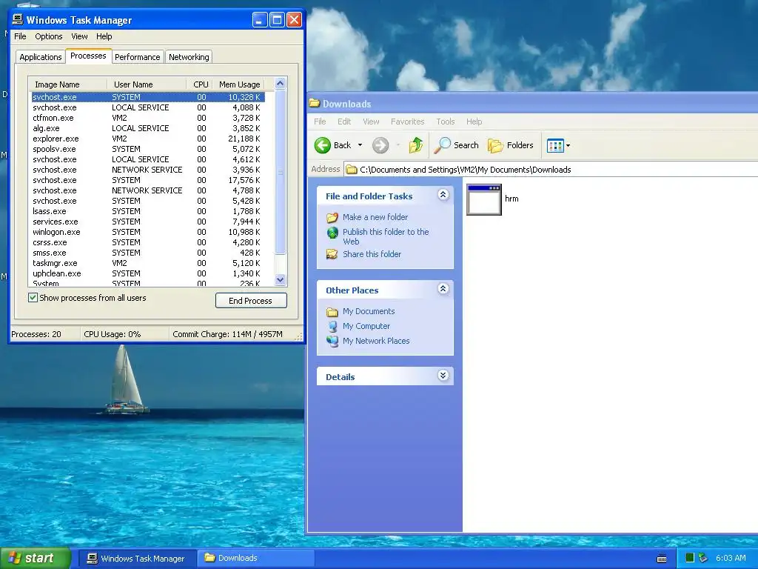Toggle Show processes from all users
The image size is (758, 569).
pyautogui.click(x=33, y=298)
